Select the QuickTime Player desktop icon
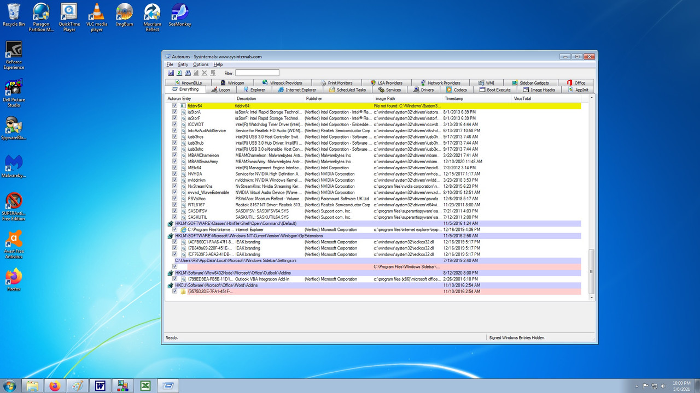 point(69,17)
